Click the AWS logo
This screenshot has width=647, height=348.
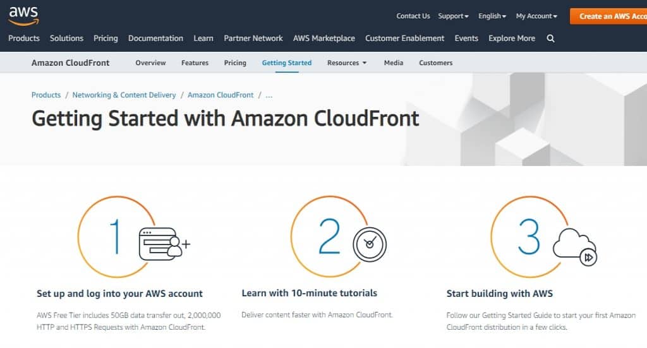[x=23, y=16]
